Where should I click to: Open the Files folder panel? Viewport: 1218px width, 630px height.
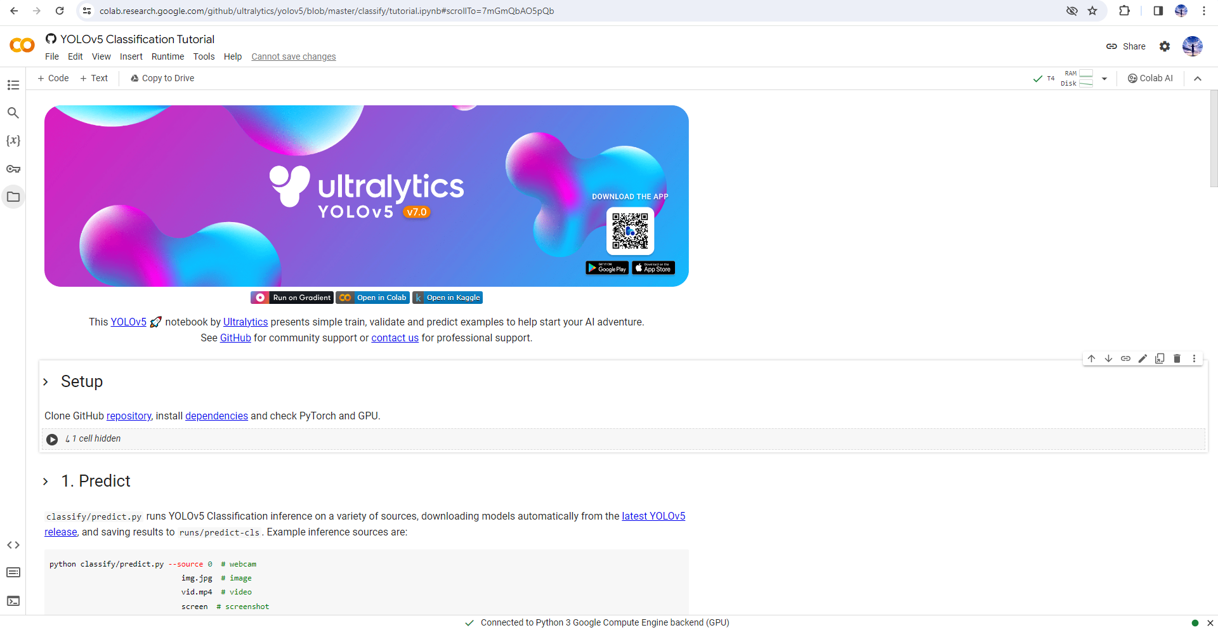tap(13, 197)
